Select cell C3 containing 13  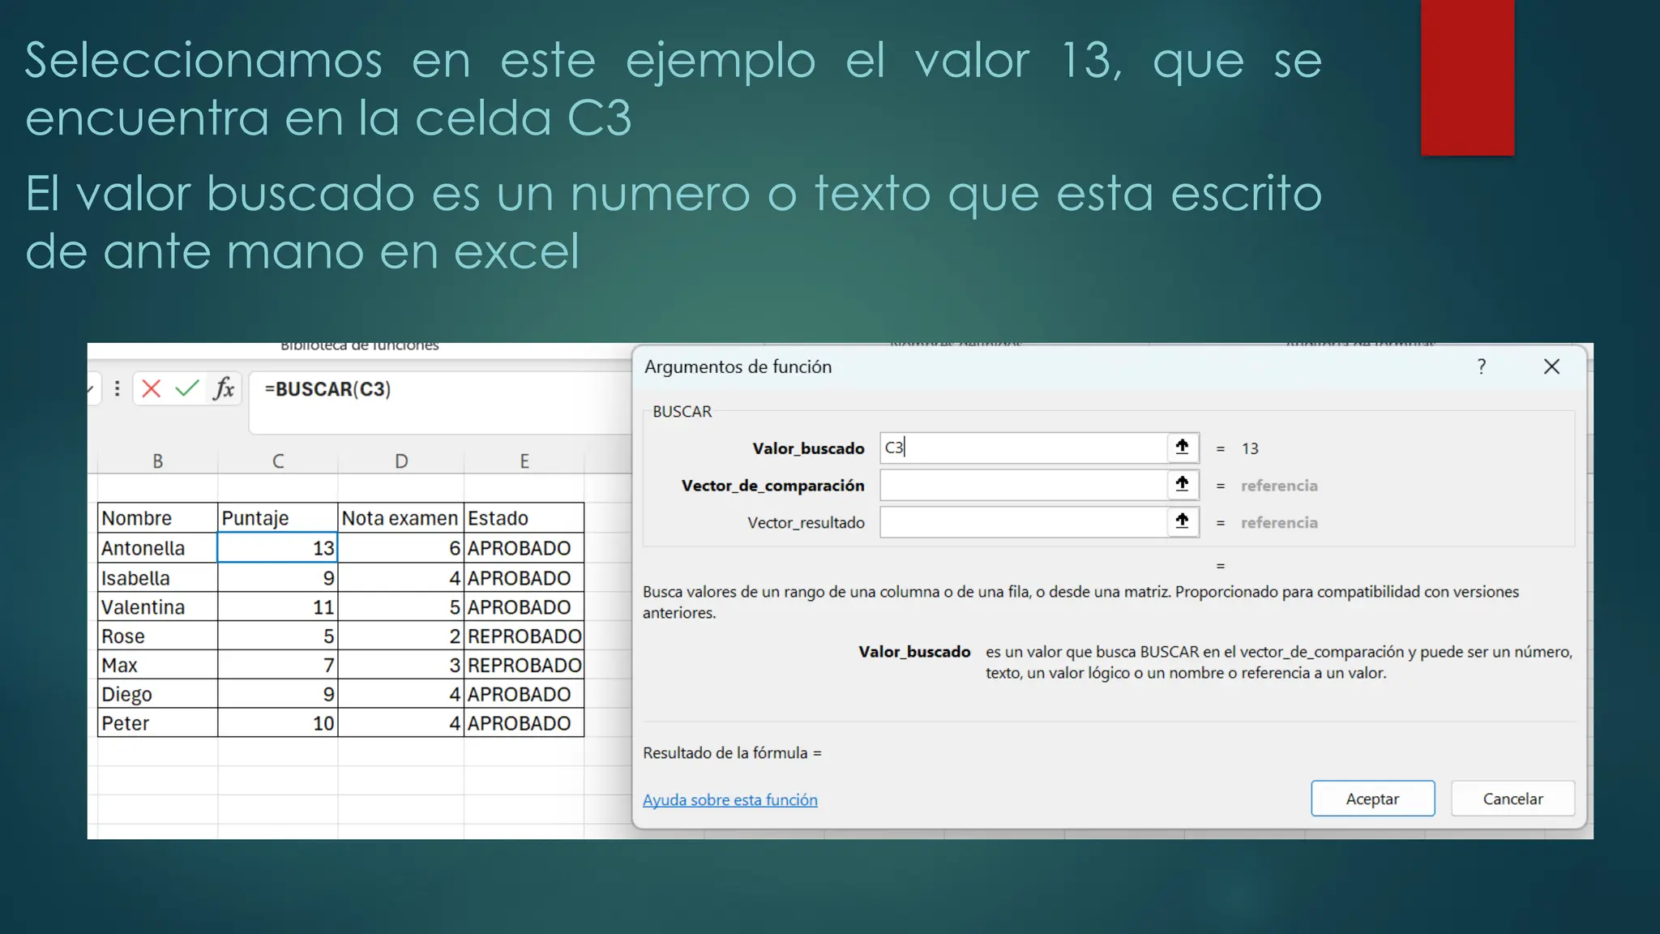[278, 548]
